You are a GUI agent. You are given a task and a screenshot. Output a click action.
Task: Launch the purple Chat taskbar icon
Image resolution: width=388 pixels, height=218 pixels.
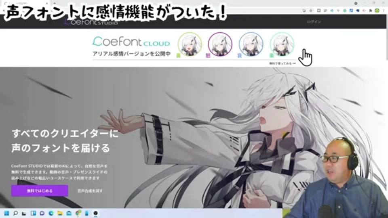42,213
